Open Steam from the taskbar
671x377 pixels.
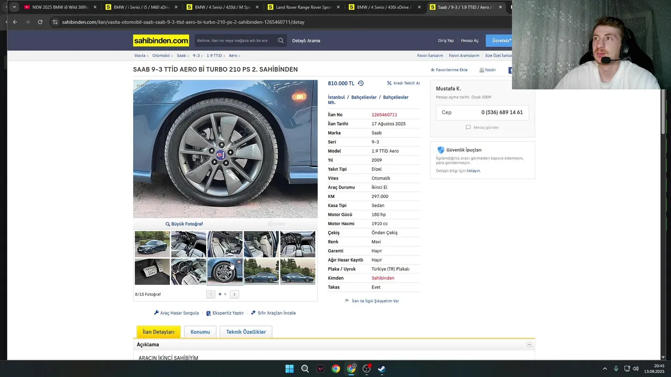(x=382, y=369)
